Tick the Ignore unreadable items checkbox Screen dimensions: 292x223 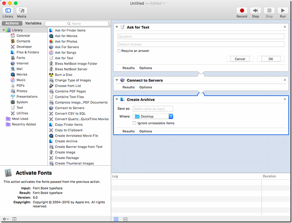134,123
